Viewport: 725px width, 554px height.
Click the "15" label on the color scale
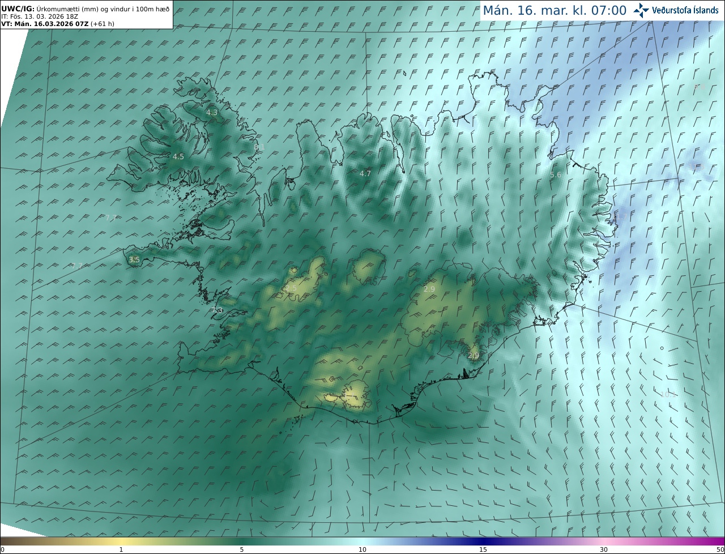click(483, 549)
